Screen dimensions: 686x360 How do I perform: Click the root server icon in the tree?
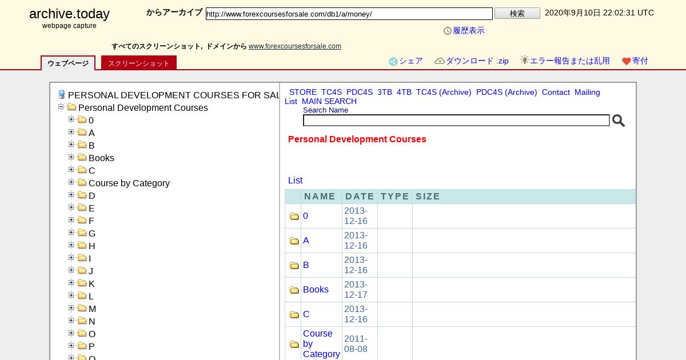coord(62,95)
